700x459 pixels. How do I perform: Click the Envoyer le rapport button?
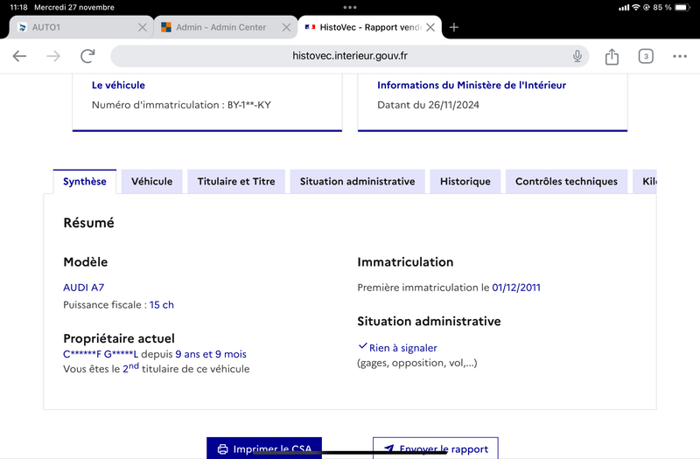click(x=436, y=448)
